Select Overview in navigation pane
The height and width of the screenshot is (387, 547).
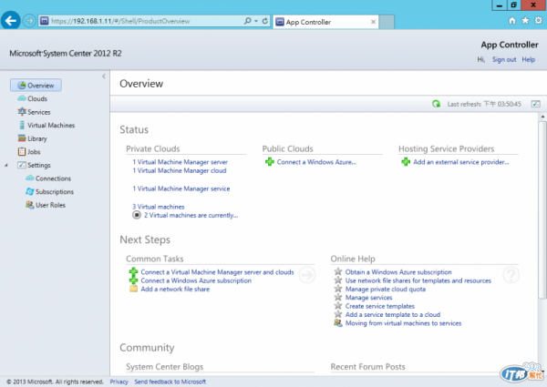(36, 86)
